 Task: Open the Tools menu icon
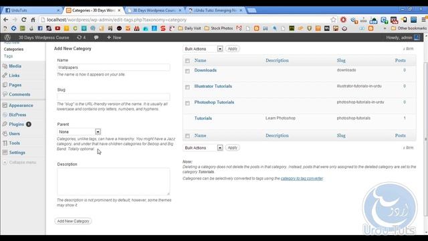click(x=5, y=143)
